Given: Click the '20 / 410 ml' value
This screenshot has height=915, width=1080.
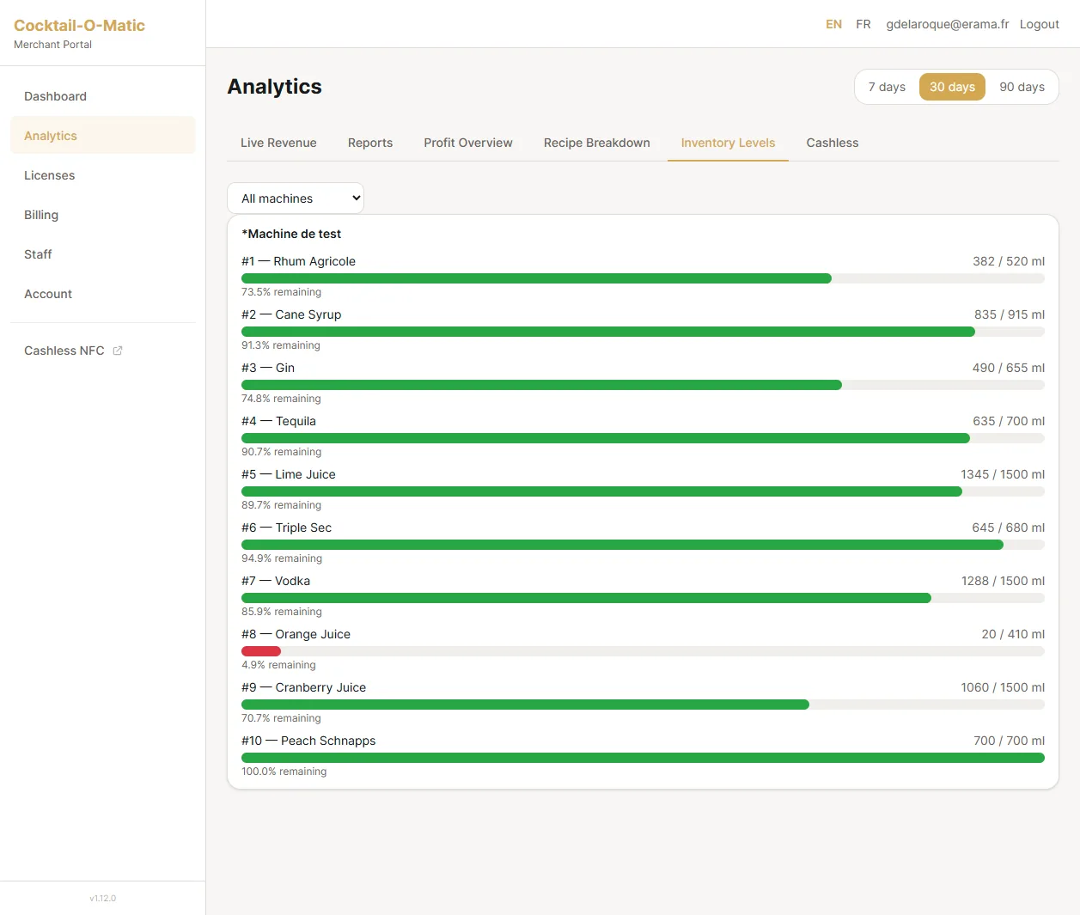Looking at the screenshot, I should pyautogui.click(x=1013, y=634).
